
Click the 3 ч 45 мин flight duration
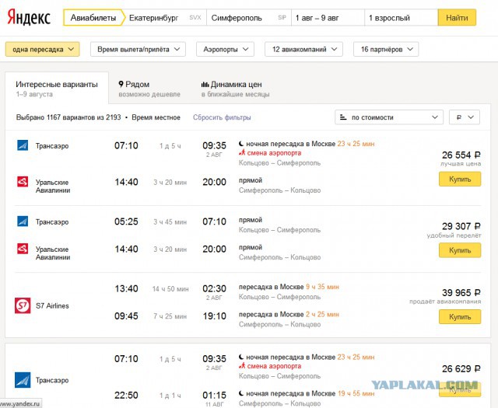pos(170,222)
